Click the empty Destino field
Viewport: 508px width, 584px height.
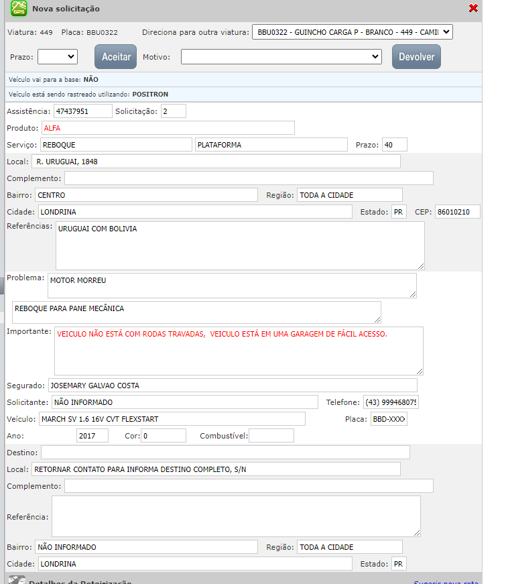coord(225,453)
